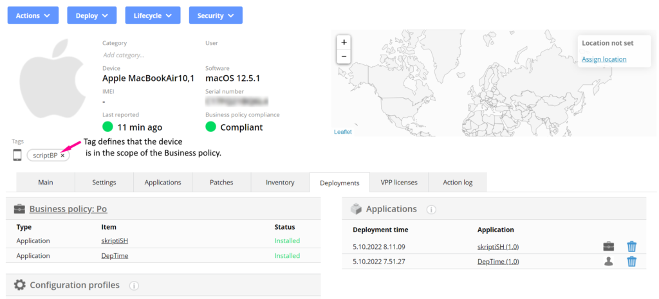
Task: Click the briefcase icon in skriptiSH row
Action: (608, 246)
